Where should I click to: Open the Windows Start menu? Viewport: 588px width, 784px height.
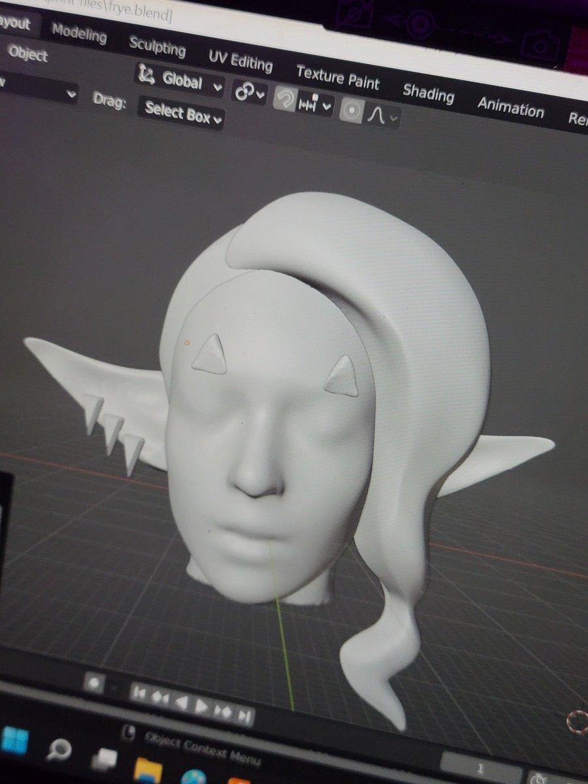click(14, 742)
